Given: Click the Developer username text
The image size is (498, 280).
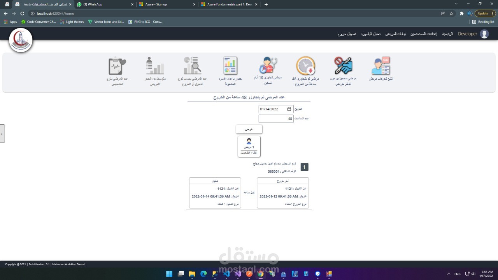Looking at the screenshot, I should coord(467,34).
